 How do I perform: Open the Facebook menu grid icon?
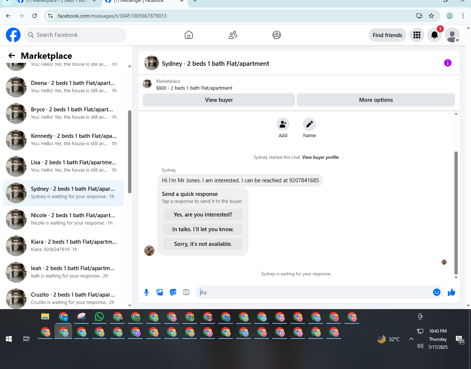tap(417, 35)
